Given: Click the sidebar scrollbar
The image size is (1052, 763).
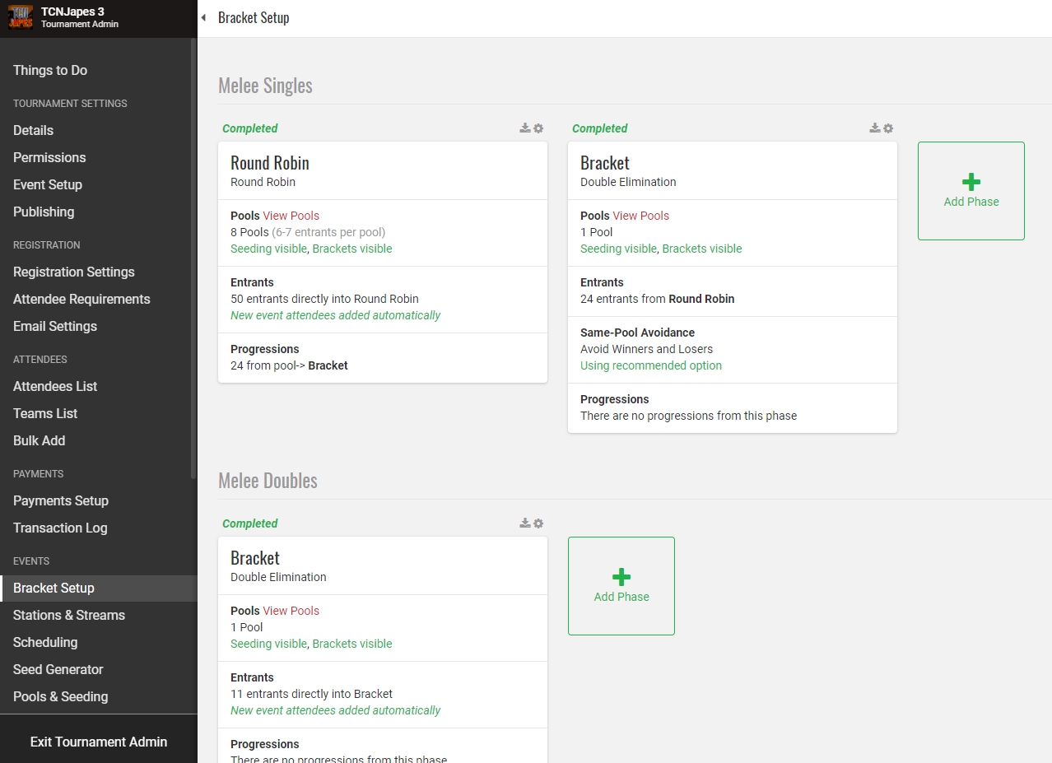Looking at the screenshot, I should [x=193, y=258].
